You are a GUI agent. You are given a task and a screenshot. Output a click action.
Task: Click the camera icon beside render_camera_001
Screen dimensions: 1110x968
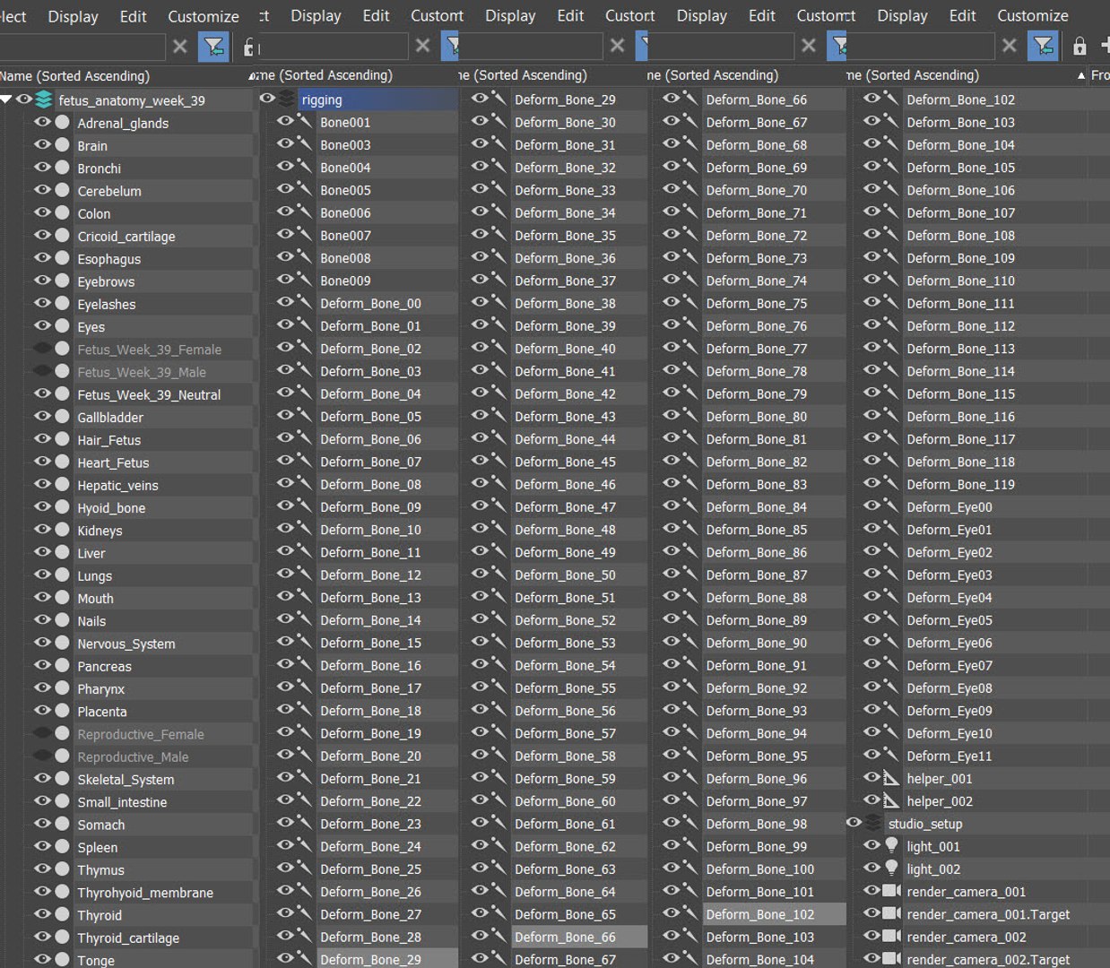(891, 890)
